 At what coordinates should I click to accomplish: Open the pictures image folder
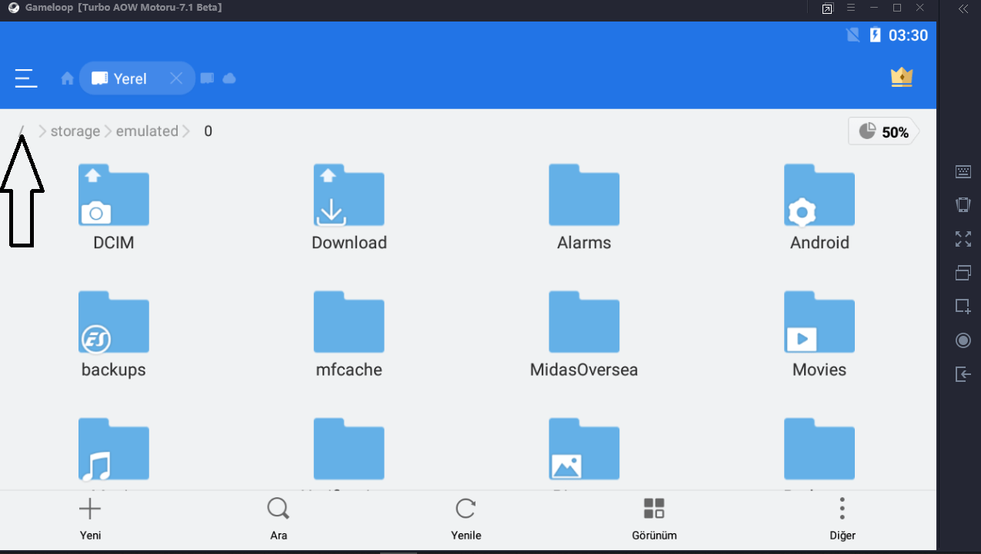pos(584,450)
